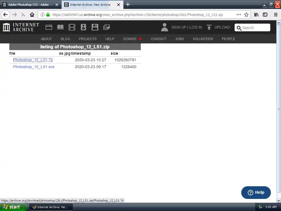Download Photoshop_12_LS1.exe file link
This screenshot has width=281, height=211.
point(34,67)
